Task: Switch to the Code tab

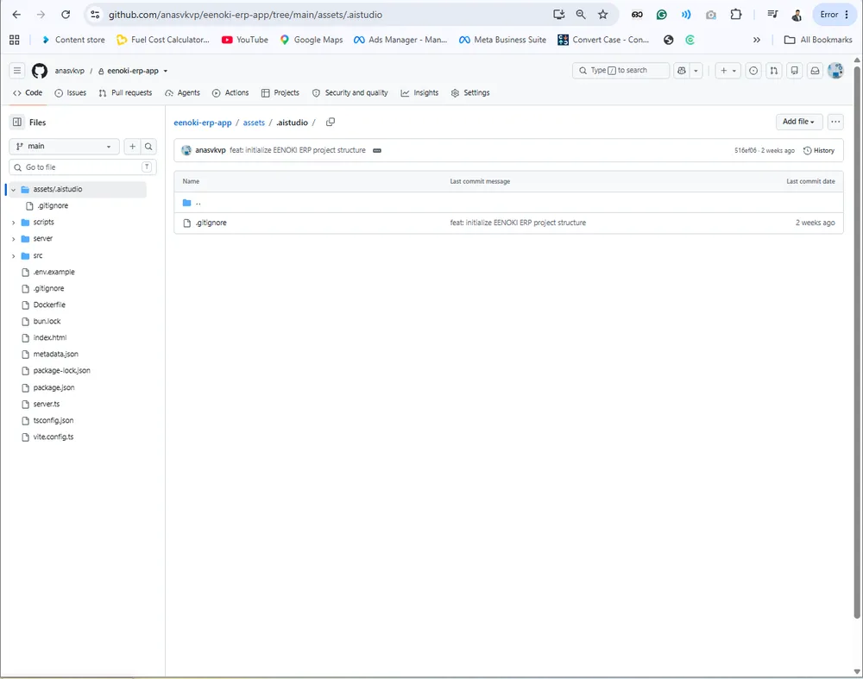Action: [x=28, y=93]
